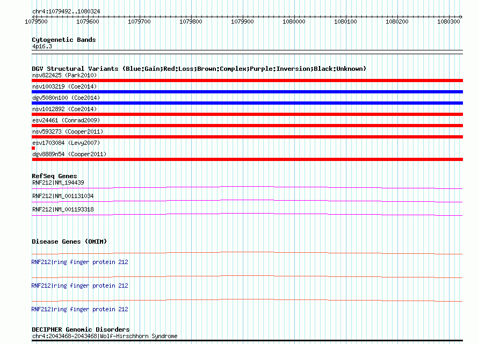Open the RefSeq Genes track title
478x344 pixels.
coord(54,176)
